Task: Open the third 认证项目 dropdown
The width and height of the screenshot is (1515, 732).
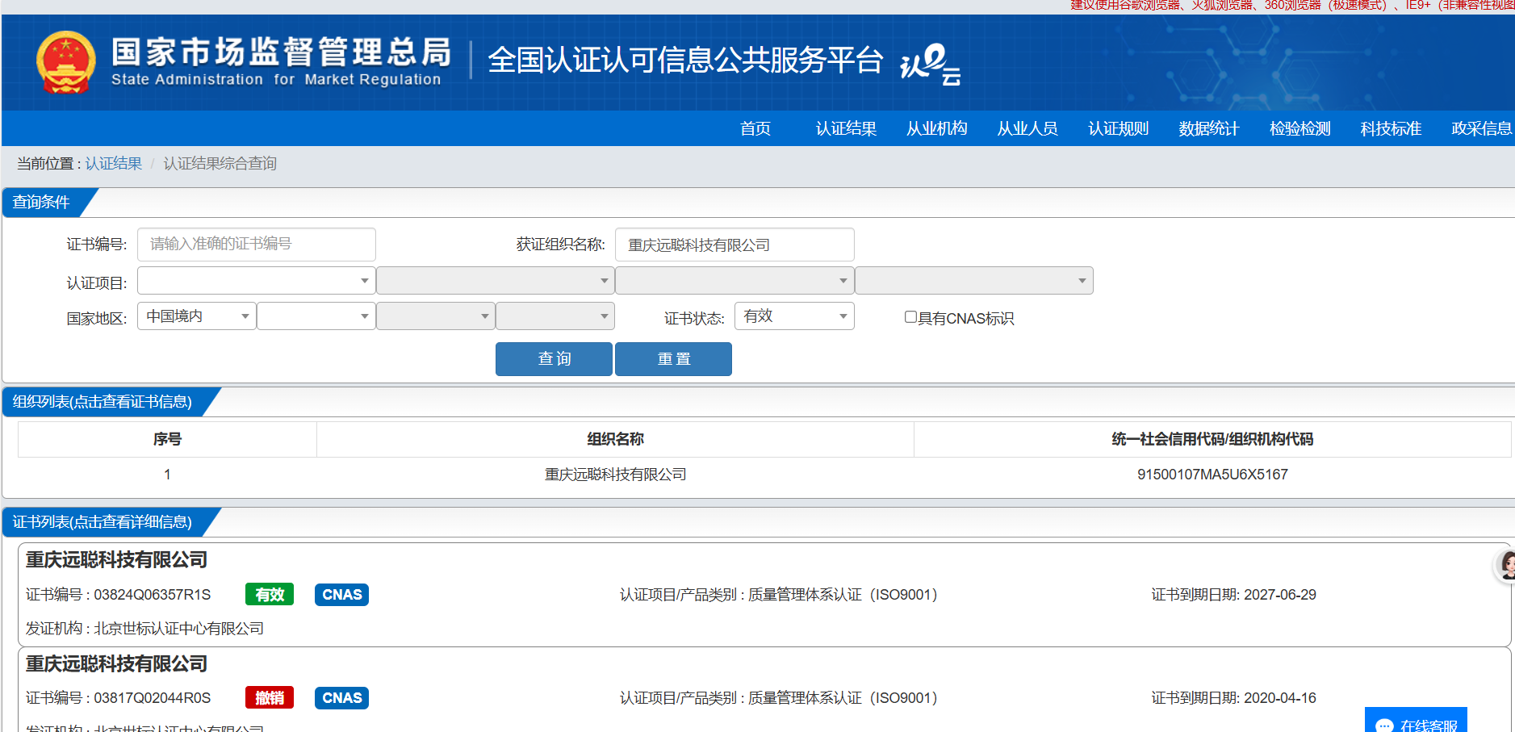Action: pos(734,281)
